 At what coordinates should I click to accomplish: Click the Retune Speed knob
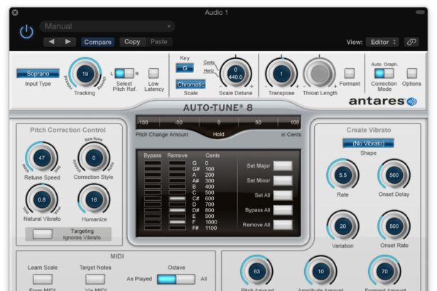(41, 158)
